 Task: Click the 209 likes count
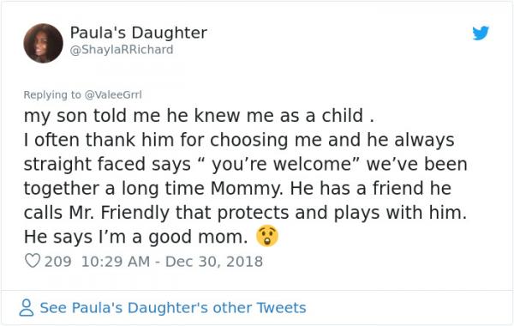pos(57,262)
